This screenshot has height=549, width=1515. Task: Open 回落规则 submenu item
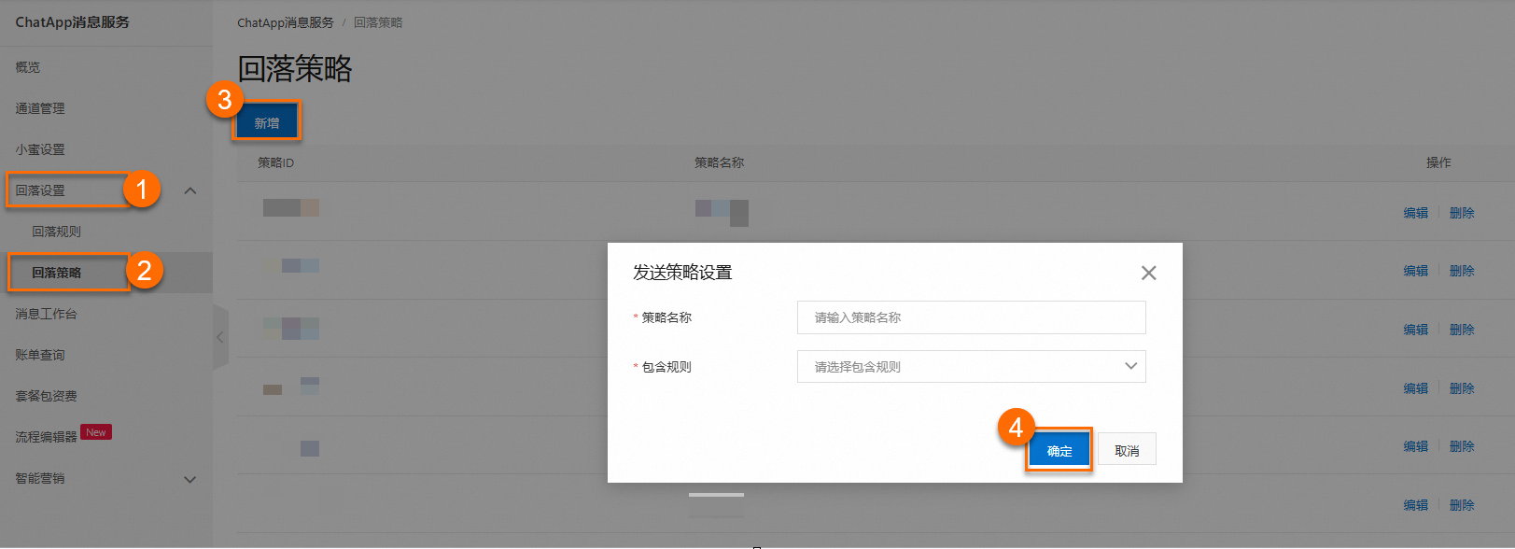(x=56, y=232)
